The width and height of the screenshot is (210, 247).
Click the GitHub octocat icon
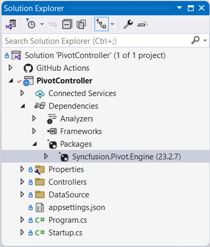(x=28, y=68)
